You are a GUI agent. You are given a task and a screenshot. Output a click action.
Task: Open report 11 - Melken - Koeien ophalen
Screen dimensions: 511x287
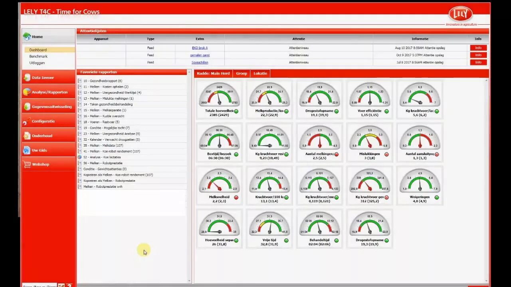106,86
